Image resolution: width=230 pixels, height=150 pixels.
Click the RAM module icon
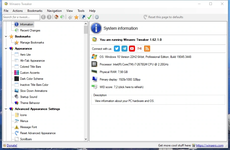(x=94, y=71)
